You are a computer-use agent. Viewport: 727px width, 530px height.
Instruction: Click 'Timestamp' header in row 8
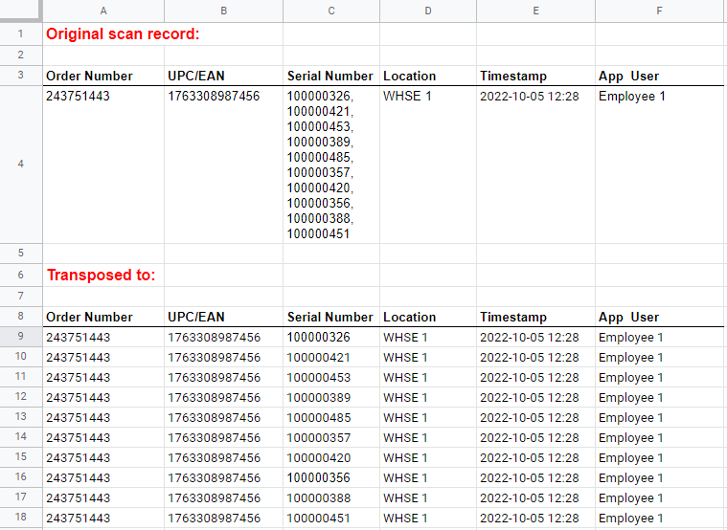pos(513,317)
